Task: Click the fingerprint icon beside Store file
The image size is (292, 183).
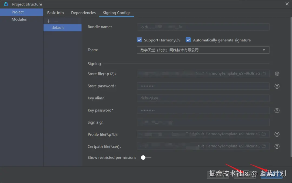Action: [x=277, y=74]
